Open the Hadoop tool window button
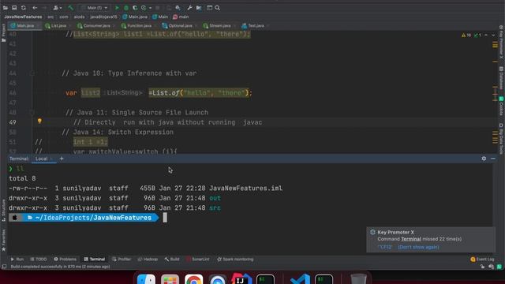 [148, 260]
